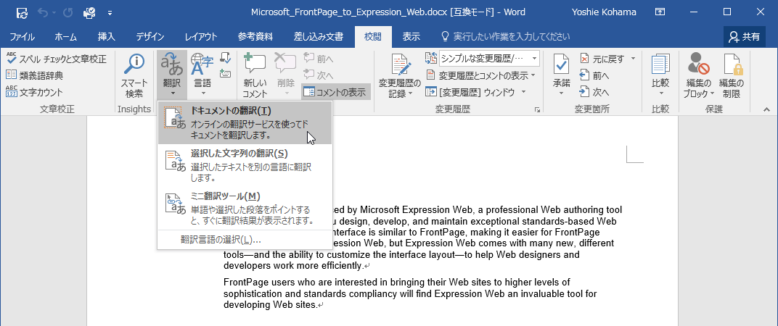Image resolution: width=778 pixels, height=326 pixels.
Task: Click the keyboard language preferences icon
Action: click(x=225, y=73)
